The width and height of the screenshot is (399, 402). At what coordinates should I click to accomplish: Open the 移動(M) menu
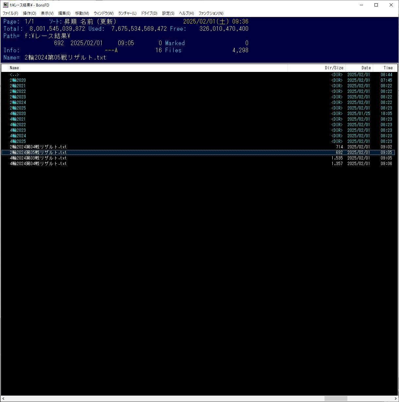tap(82, 13)
